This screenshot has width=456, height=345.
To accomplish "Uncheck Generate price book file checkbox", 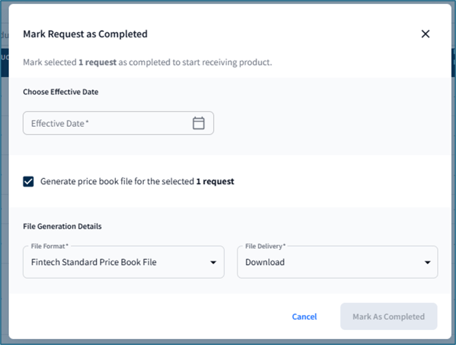I will pyautogui.click(x=28, y=182).
